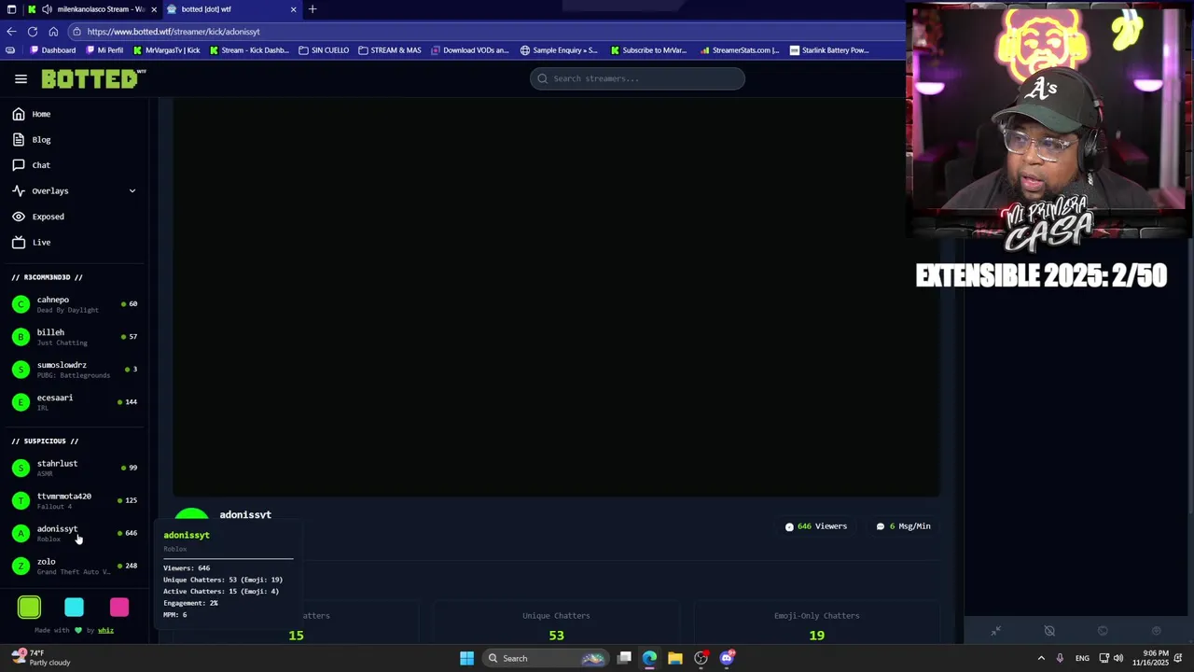Click the browser home icon
The image size is (1194, 672).
(x=53, y=32)
